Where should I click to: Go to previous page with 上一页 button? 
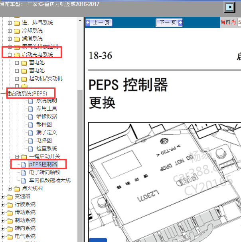click(x=99, y=22)
